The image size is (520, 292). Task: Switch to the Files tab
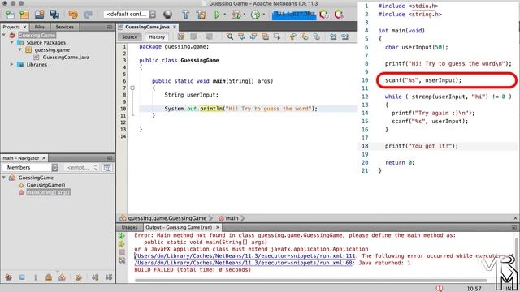coord(40,27)
